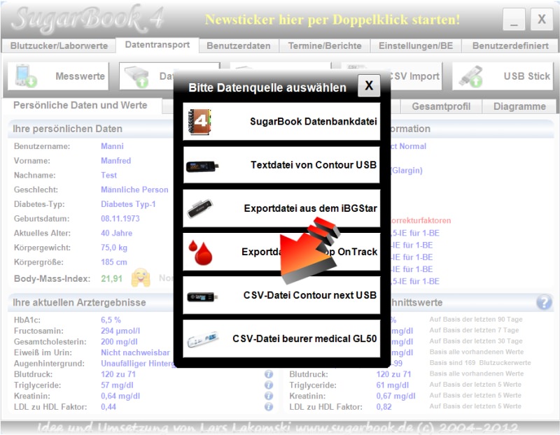Image resolution: width=560 pixels, height=435 pixels.
Task: Click the Fructosamin value '294 µmol/l'
Action: 120,331
